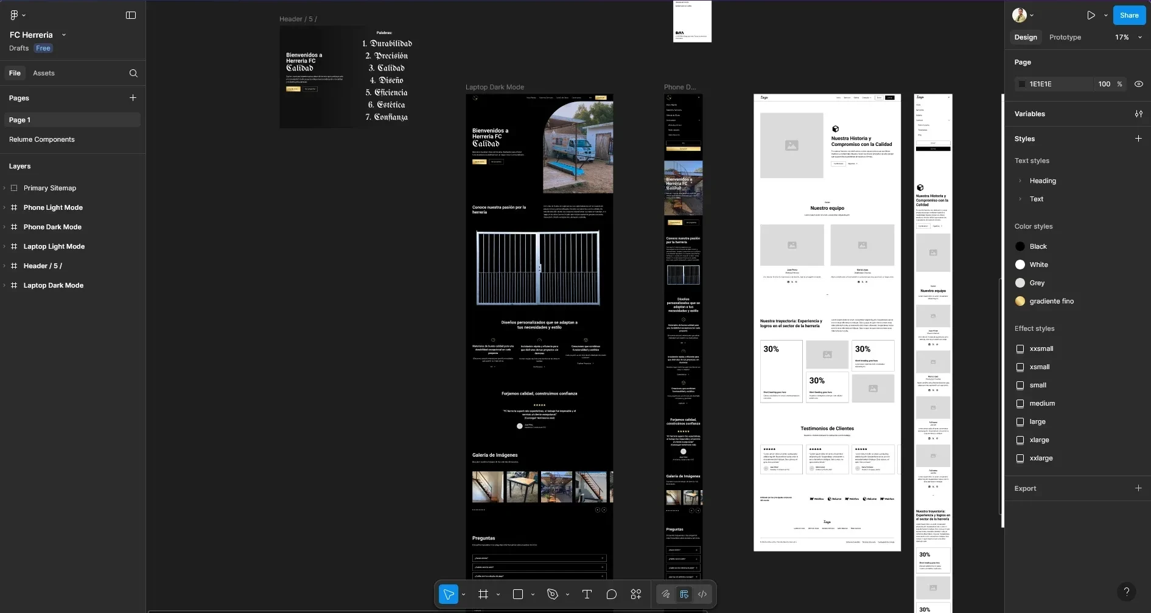Select the Pen tool
The image size is (1151, 613).
[x=553, y=594]
